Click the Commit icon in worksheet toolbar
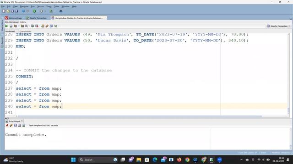The width and height of the screenshot is (293, 164). (33, 26)
